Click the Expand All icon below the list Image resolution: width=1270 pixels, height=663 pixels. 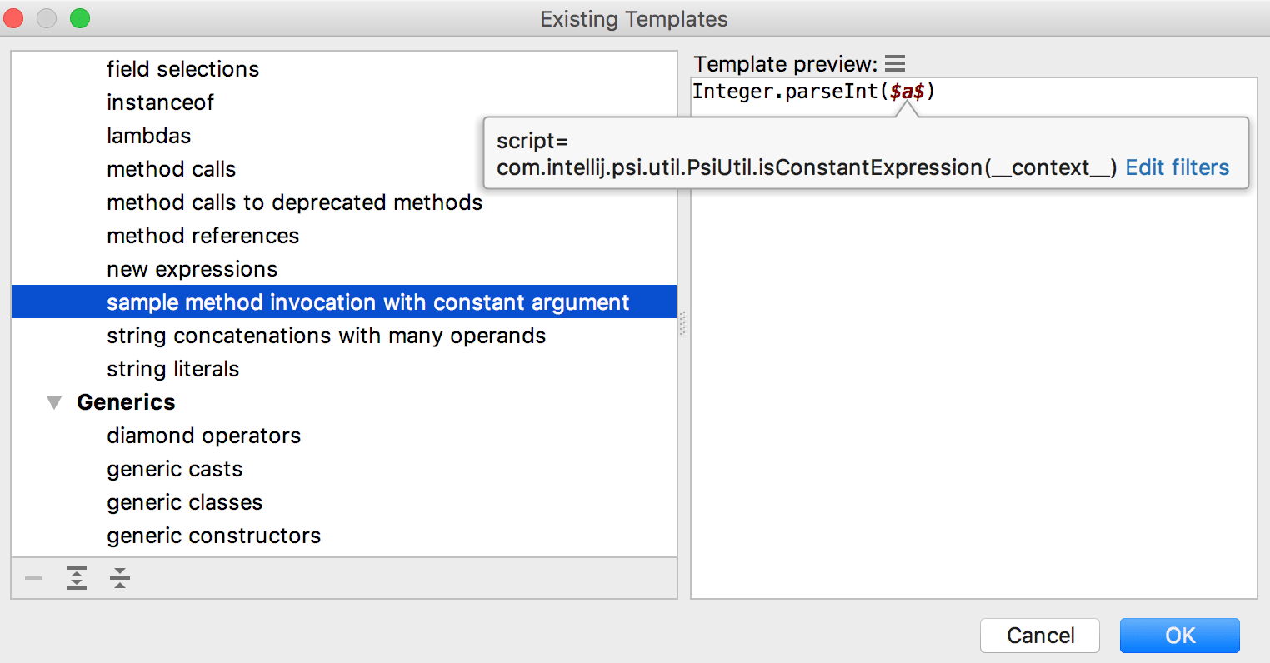coord(76,577)
